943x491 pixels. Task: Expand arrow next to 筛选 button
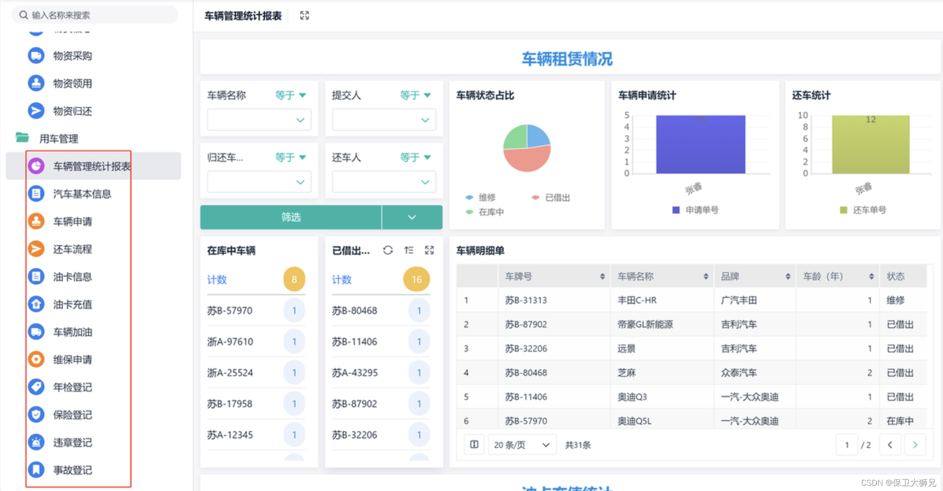(412, 217)
